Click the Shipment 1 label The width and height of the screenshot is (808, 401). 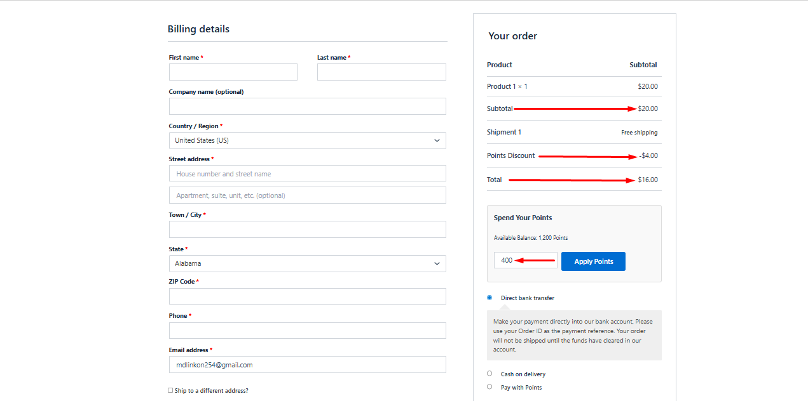pyautogui.click(x=504, y=132)
